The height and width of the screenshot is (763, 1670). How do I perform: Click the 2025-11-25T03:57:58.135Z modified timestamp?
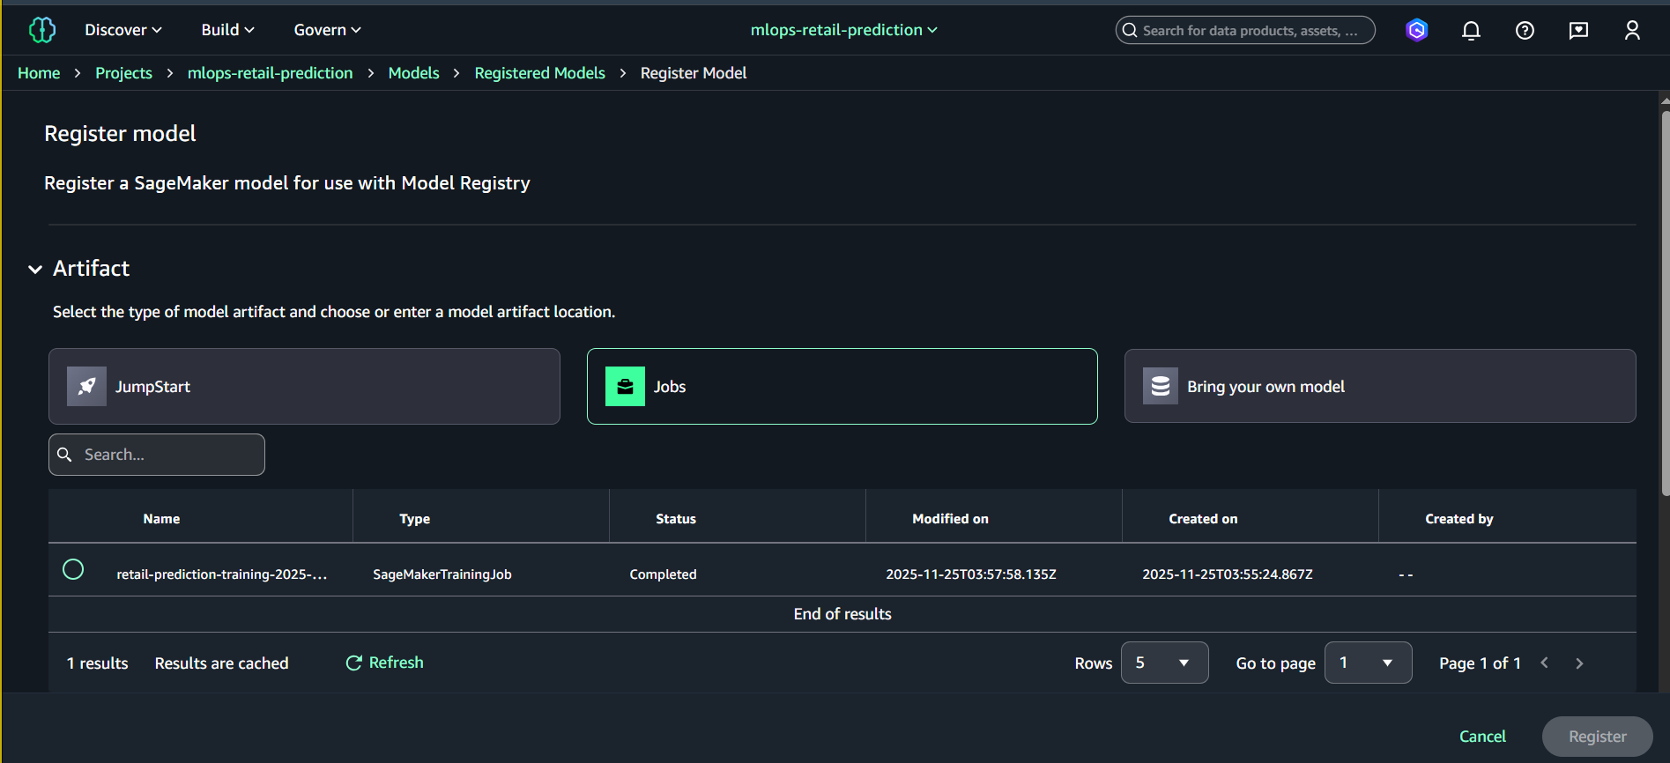971,574
